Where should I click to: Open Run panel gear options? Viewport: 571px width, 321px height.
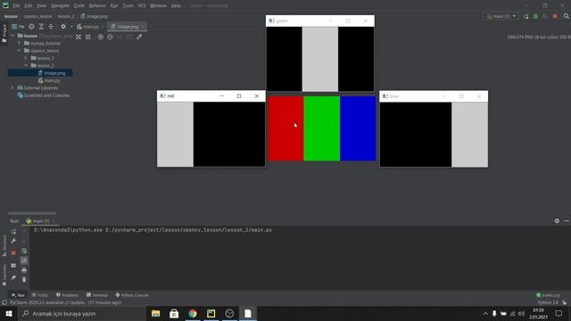557,221
